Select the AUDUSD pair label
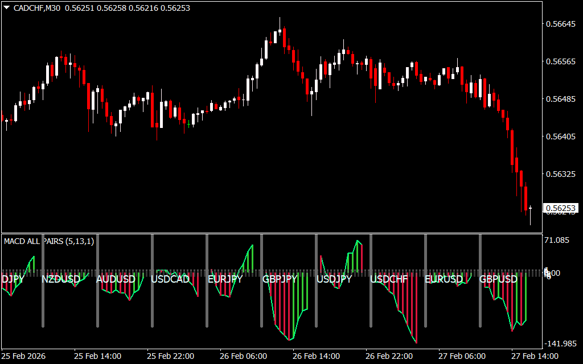The height and width of the screenshot is (364, 583). (116, 279)
